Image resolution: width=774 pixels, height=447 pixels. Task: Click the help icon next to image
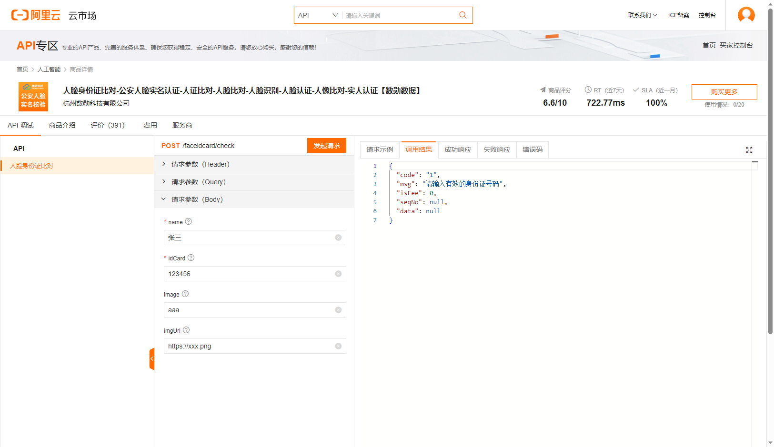tap(185, 294)
